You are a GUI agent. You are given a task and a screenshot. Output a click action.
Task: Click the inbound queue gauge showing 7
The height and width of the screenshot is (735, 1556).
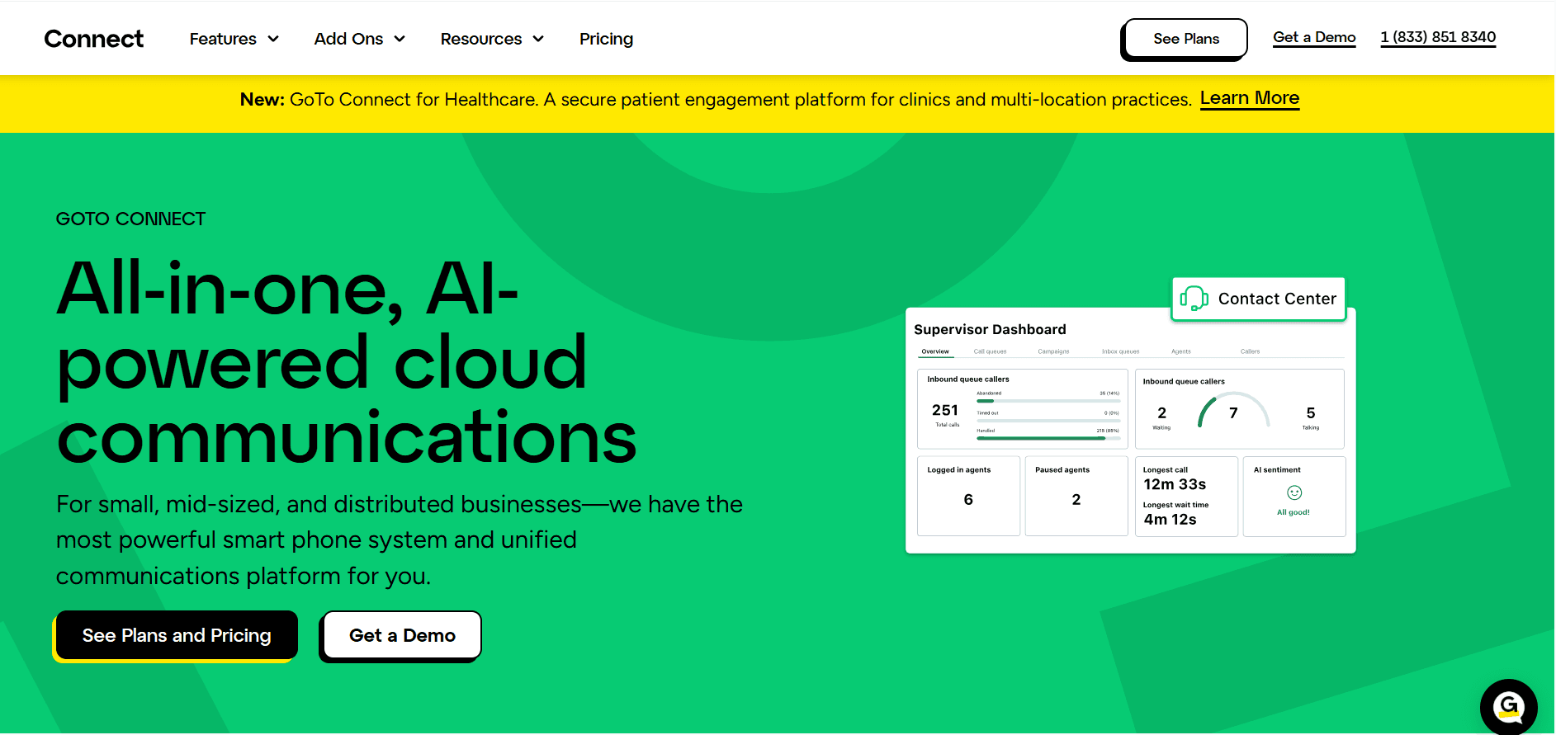pos(1233,410)
